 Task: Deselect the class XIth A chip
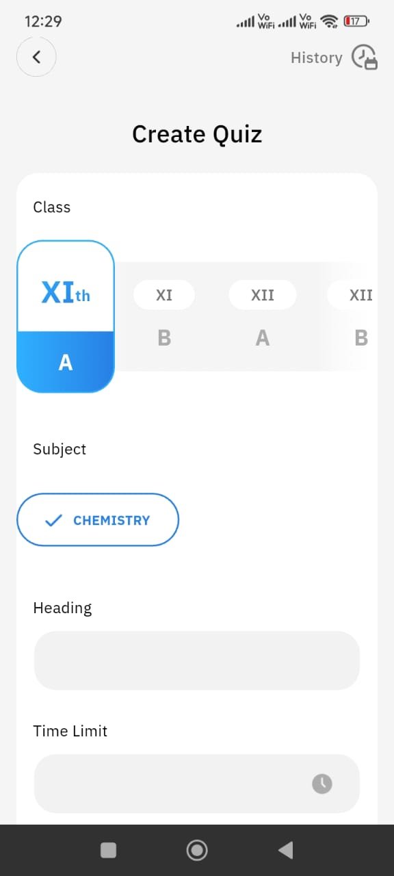[65, 316]
